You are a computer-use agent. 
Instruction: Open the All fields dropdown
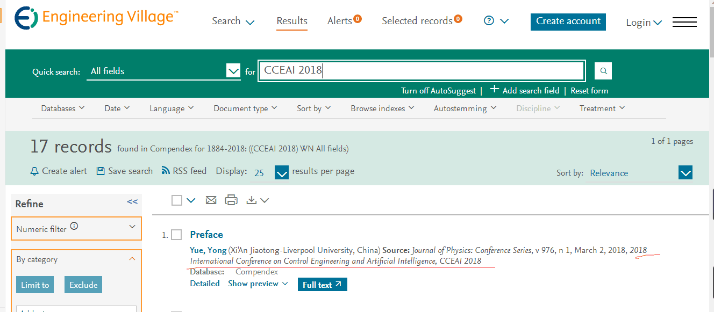163,71
